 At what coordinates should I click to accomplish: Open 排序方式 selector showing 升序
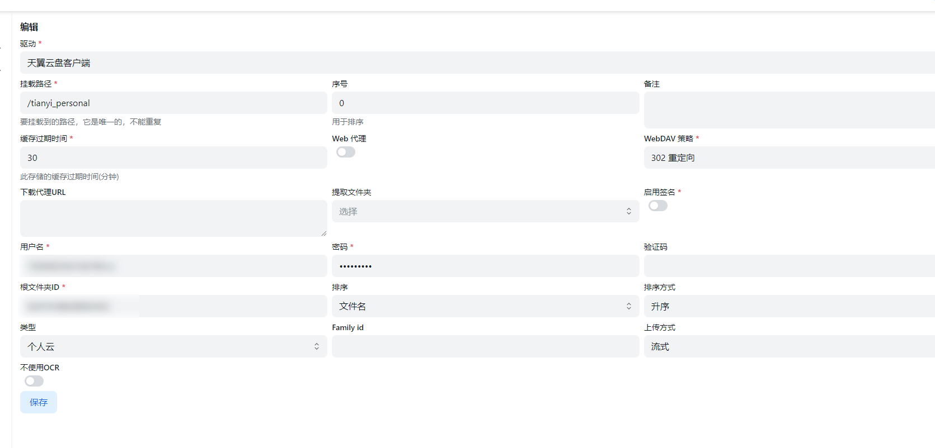(x=788, y=306)
